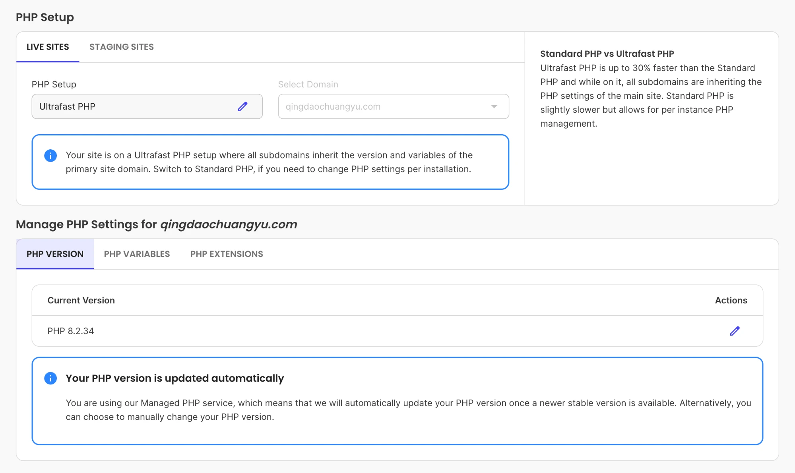Select the Live Sites tab
This screenshot has width=795, height=473.
48,47
